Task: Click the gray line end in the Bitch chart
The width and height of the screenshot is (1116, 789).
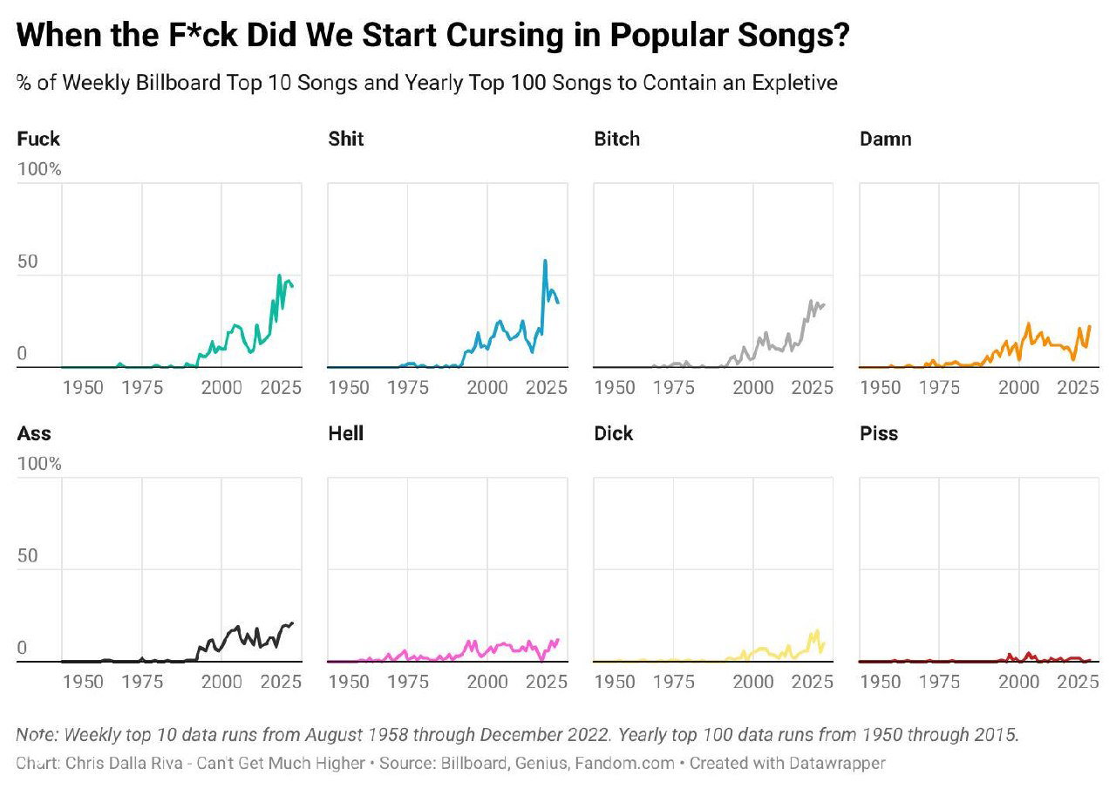Action: 822,304
